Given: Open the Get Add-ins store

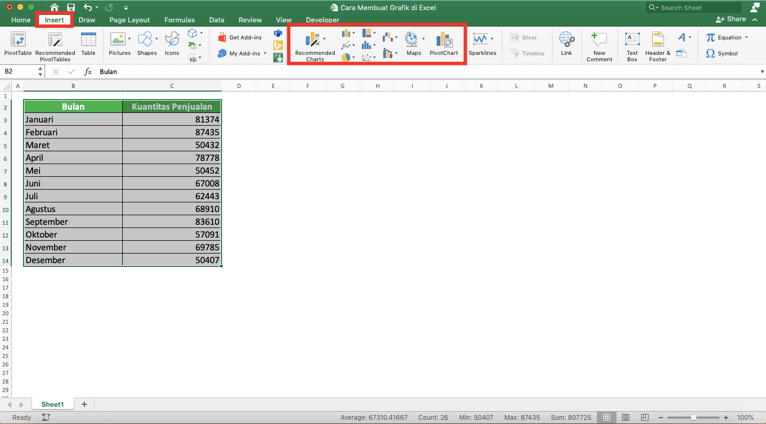Looking at the screenshot, I should click(x=240, y=37).
